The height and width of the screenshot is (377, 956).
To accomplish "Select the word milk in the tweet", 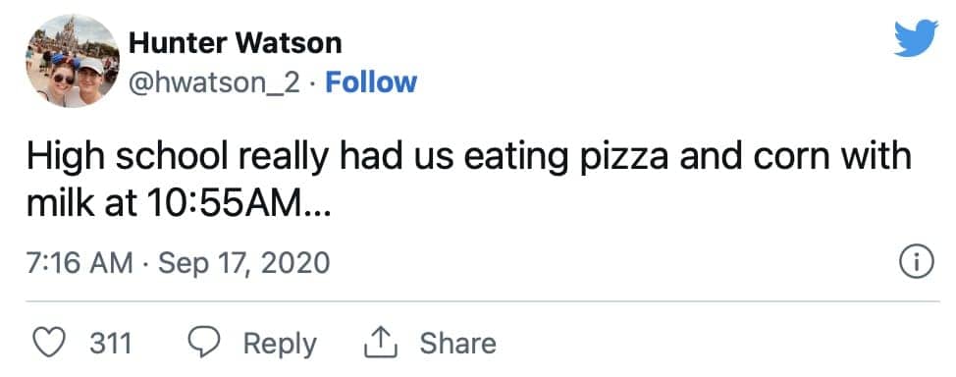I will [60, 205].
